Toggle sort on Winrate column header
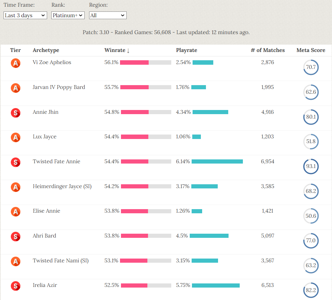 [x=117, y=50]
